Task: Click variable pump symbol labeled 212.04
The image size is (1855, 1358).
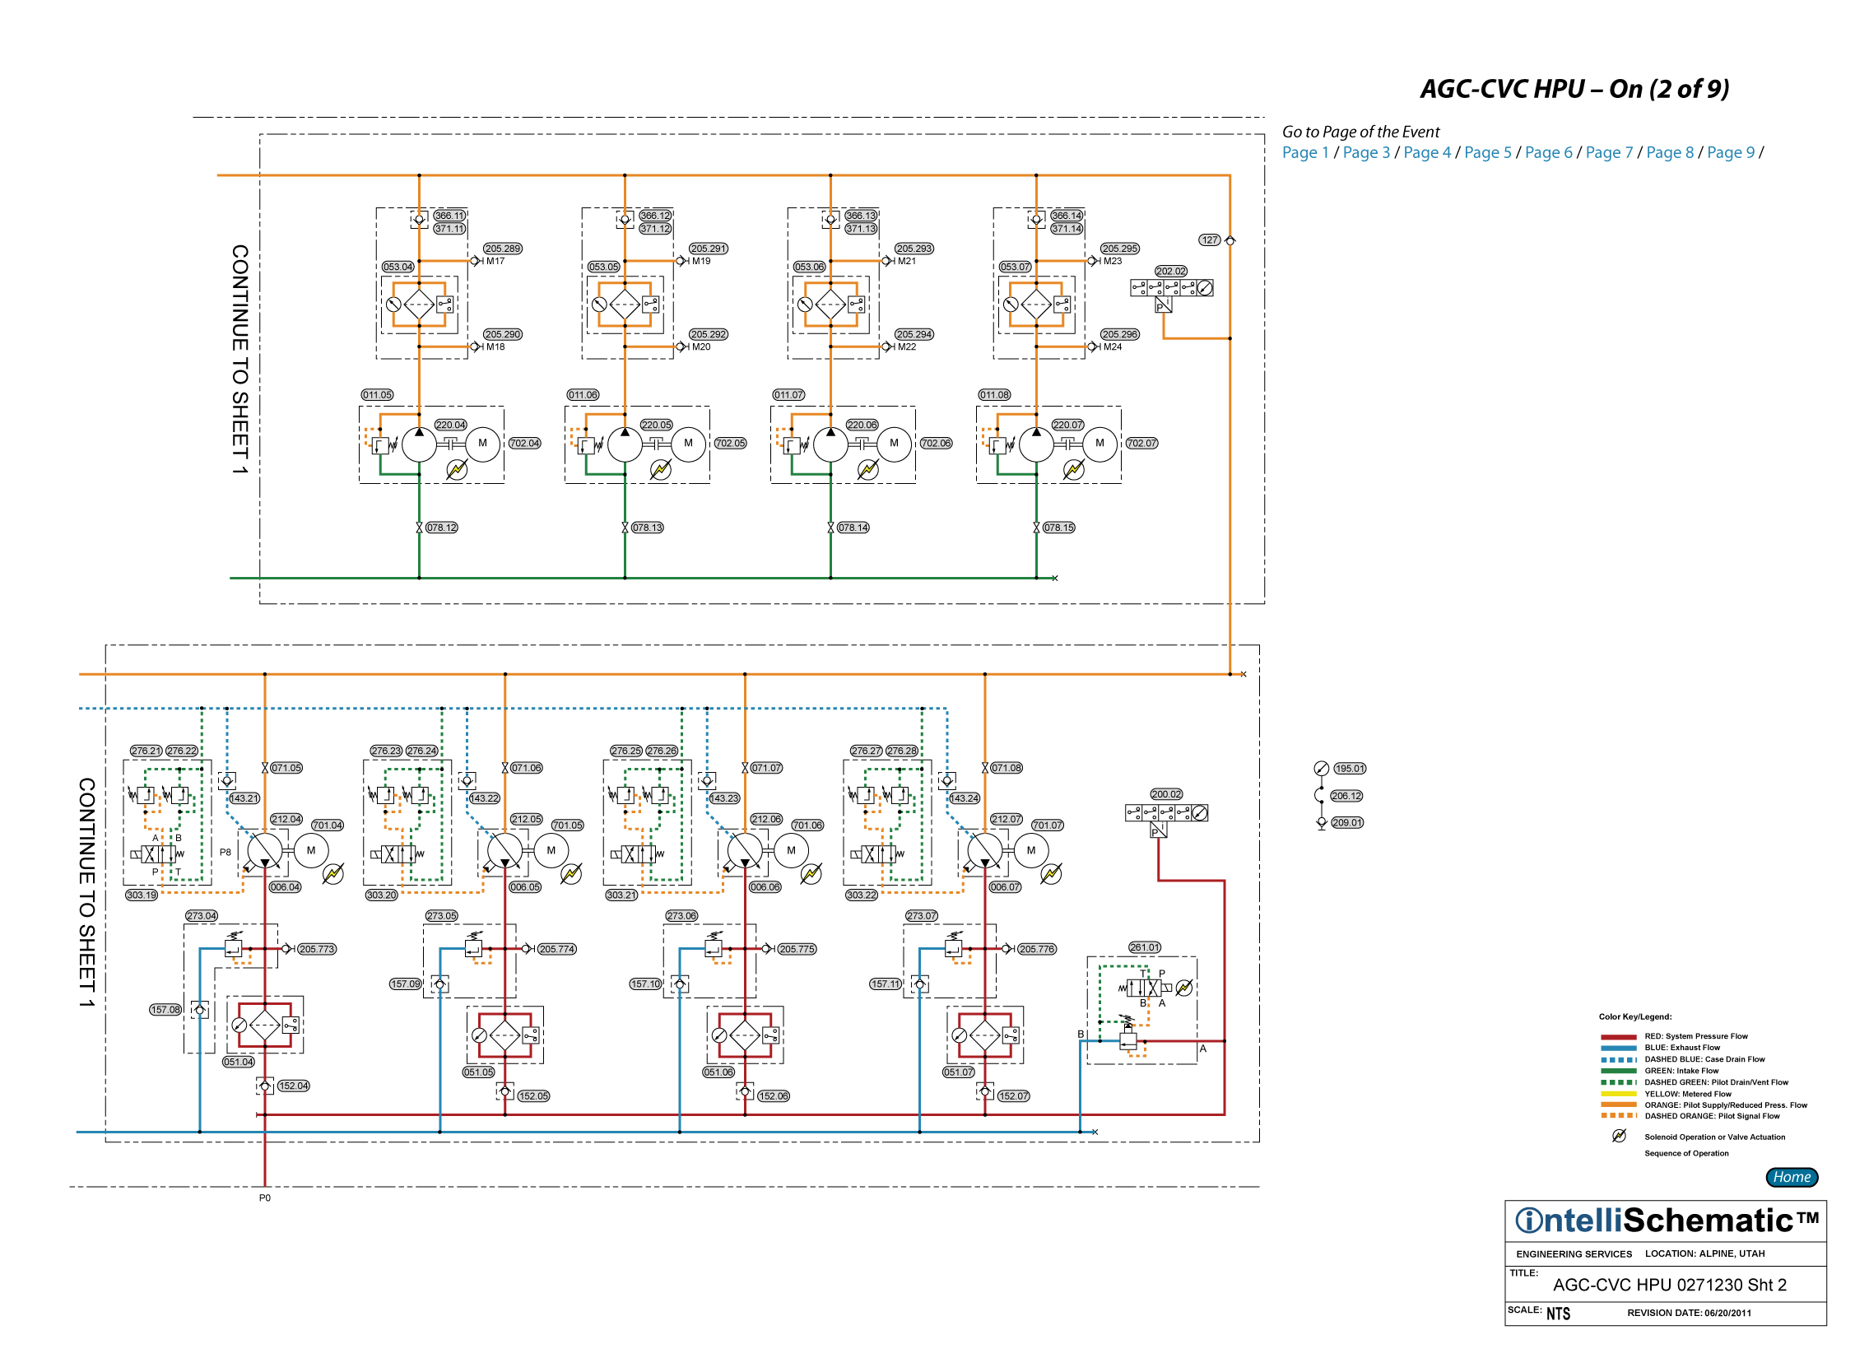Action: [265, 851]
